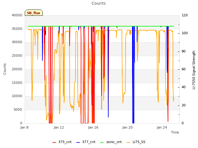Viewport: 198px width, 148px height.
Task: Click the Jan 24 date tick label
Action: click(162, 127)
